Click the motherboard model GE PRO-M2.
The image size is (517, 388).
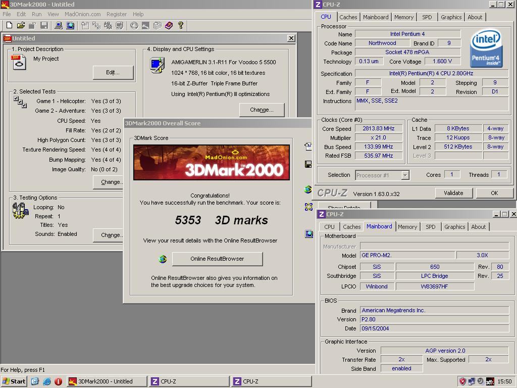(407, 255)
